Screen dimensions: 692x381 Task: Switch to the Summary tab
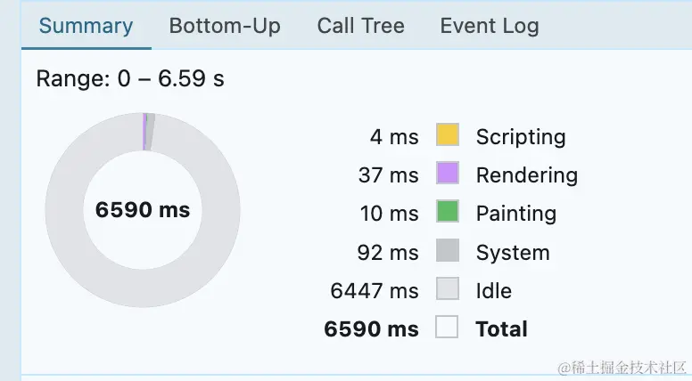(x=86, y=26)
